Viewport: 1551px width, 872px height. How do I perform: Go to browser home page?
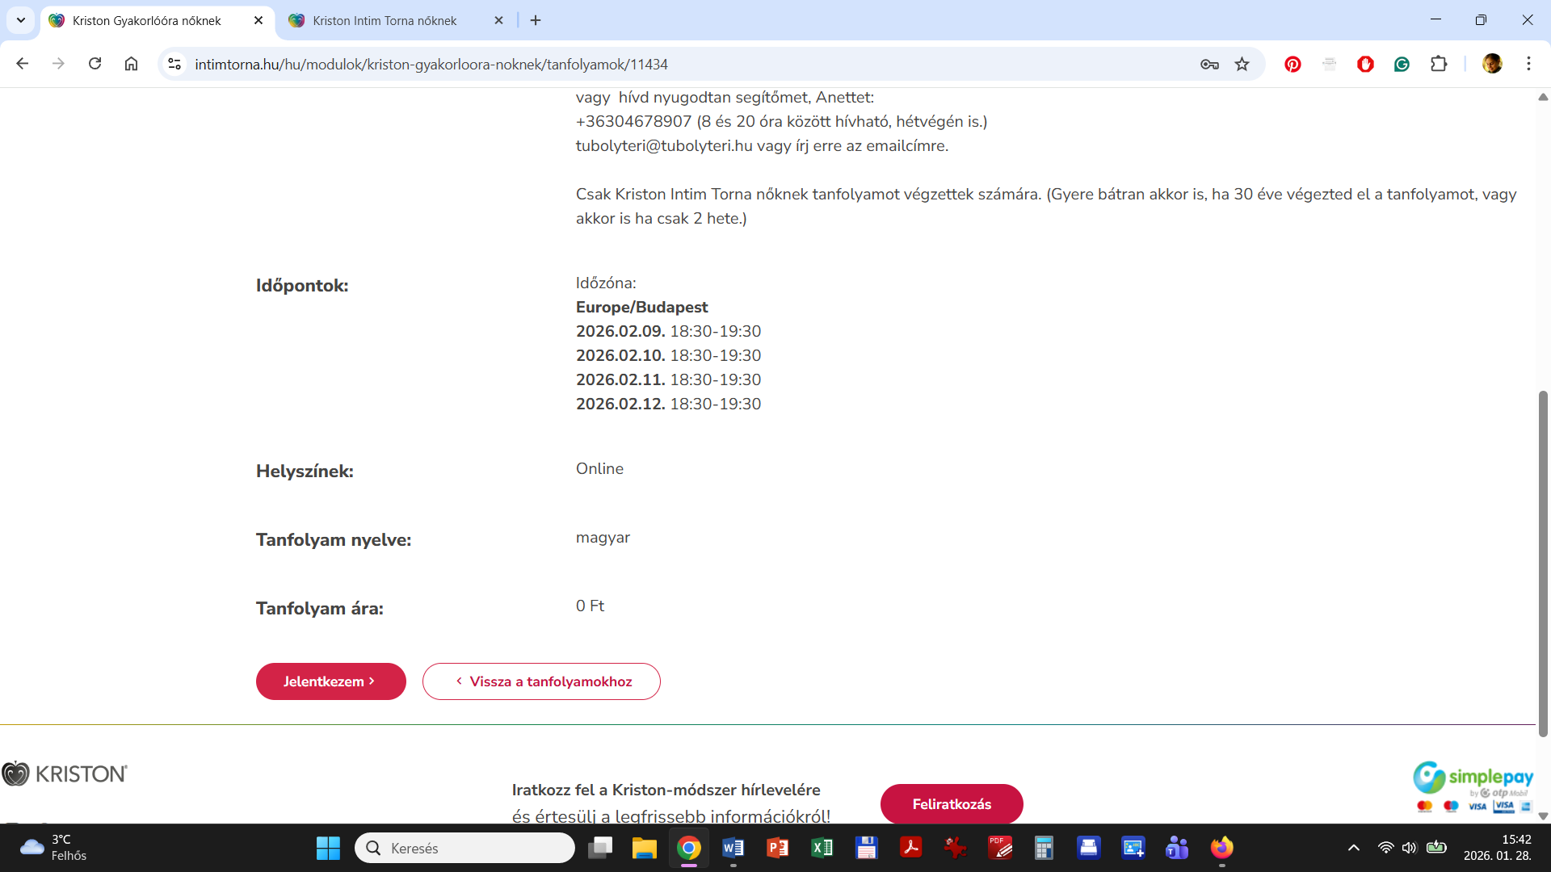[131, 64]
